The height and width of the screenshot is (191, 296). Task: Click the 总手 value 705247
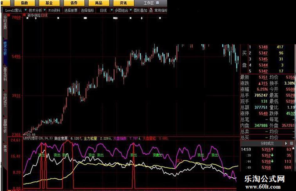point(261,95)
